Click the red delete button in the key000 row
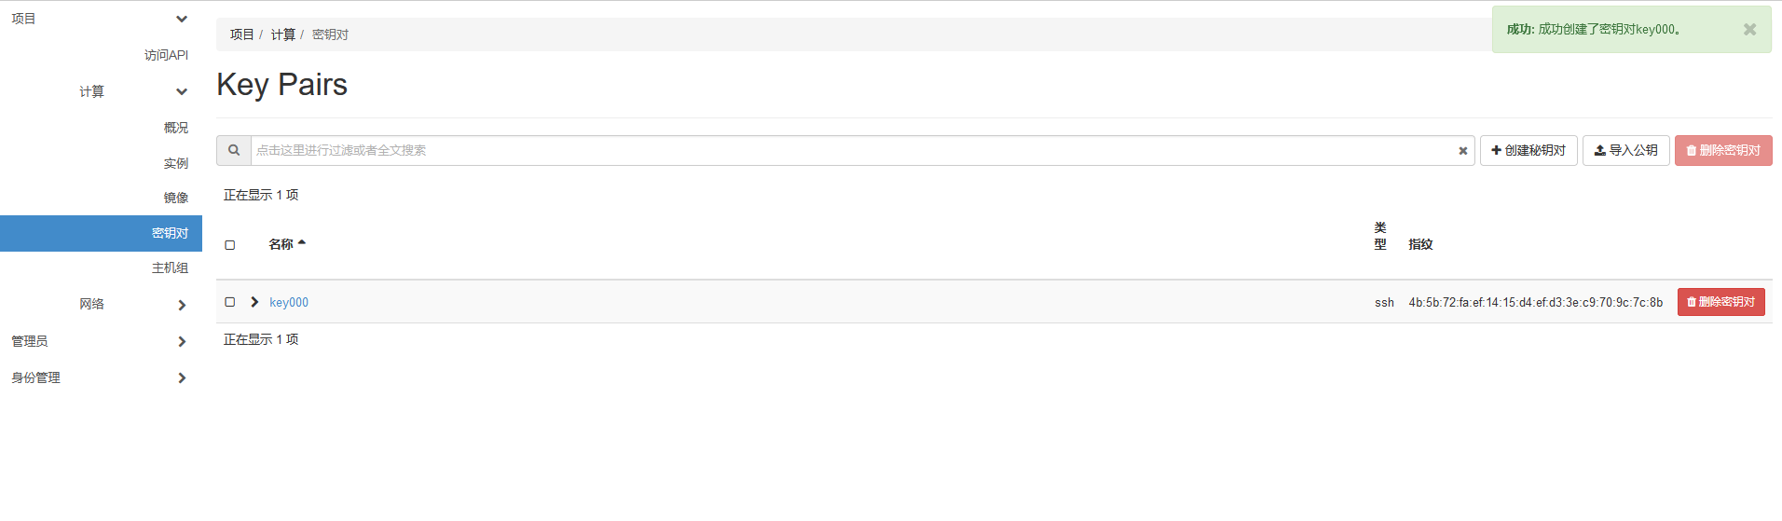This screenshot has height=521, width=1782. coord(1720,302)
